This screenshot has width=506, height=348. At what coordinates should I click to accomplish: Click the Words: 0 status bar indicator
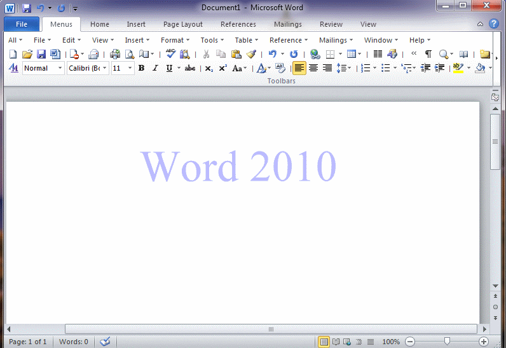[x=74, y=342]
